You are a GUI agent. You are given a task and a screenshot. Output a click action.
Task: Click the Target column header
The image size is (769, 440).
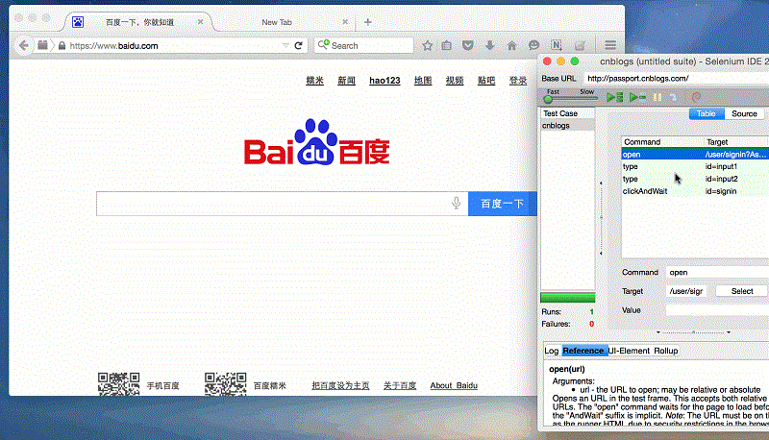pos(735,142)
